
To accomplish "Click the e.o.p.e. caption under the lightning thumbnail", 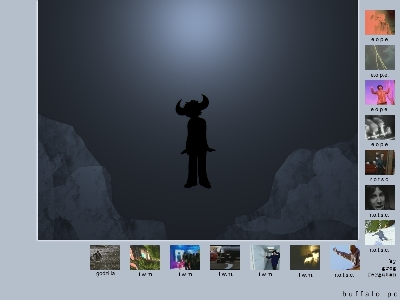I will pyautogui.click(x=380, y=75).
